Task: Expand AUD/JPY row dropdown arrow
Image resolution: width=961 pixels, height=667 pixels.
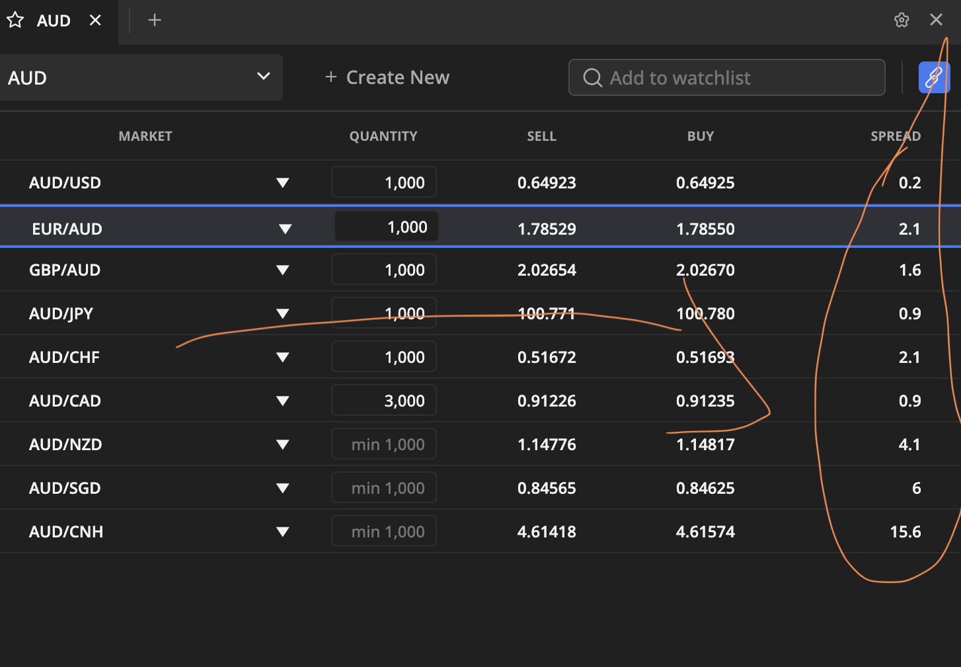Action: [283, 313]
